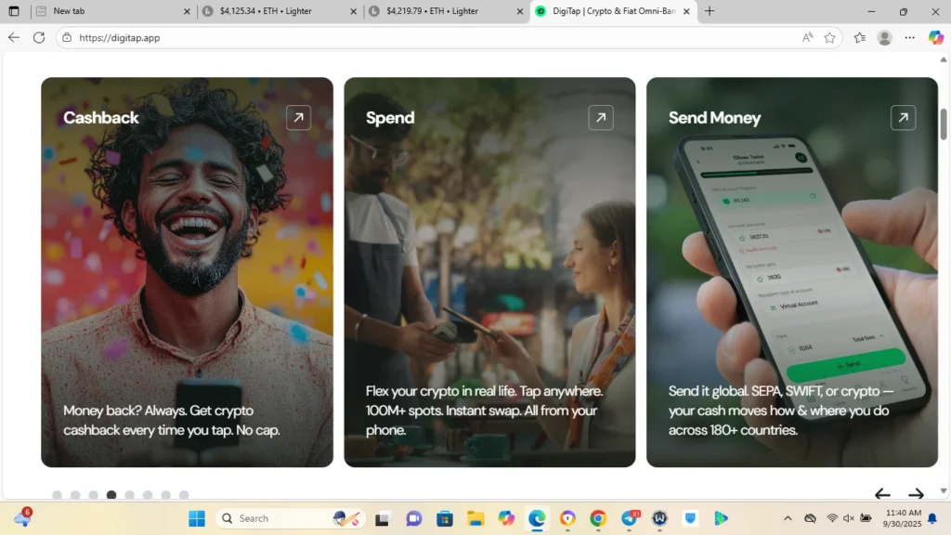
Task: Open the Cashback card arrow icon
Action: [298, 118]
